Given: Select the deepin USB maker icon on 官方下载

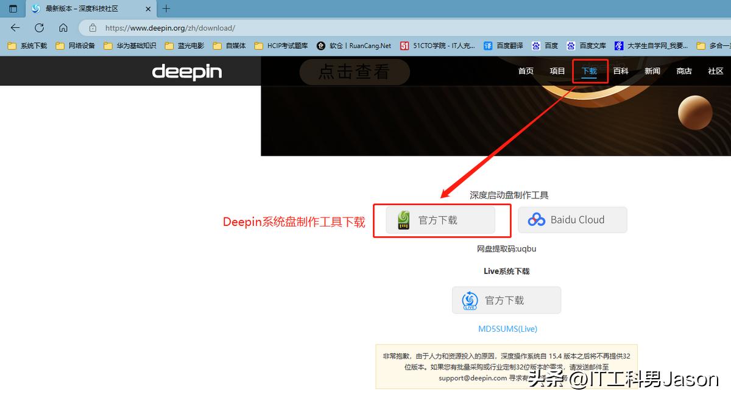Looking at the screenshot, I should coord(404,220).
